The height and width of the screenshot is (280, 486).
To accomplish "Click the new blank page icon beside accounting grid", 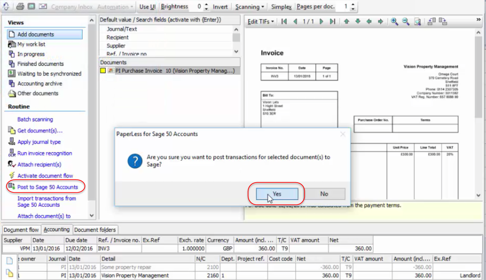I will 10,260.
